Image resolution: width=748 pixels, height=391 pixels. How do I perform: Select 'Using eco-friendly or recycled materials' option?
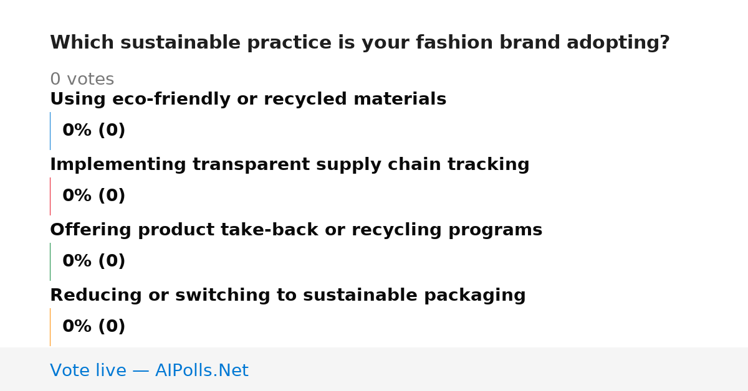pyautogui.click(x=248, y=100)
